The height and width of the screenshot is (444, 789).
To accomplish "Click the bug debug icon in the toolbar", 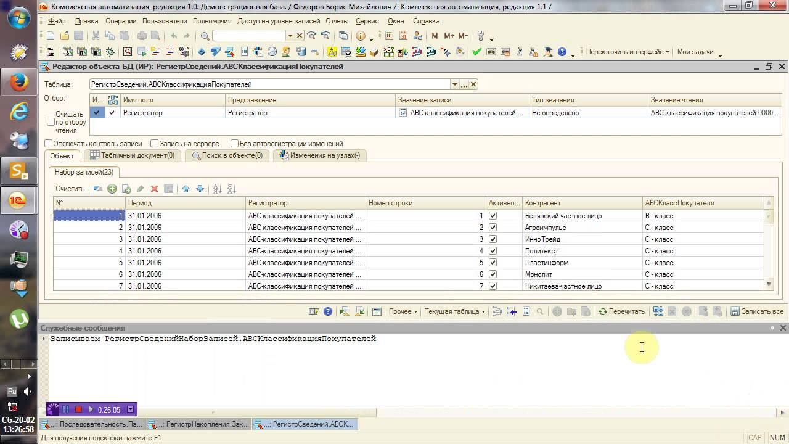I will 110,52.
